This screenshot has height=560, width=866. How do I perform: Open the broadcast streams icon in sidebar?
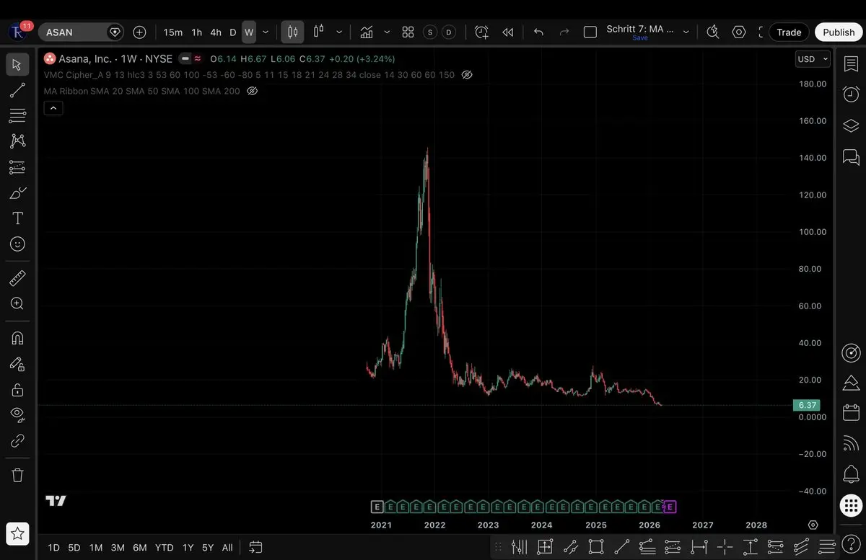coord(851,444)
